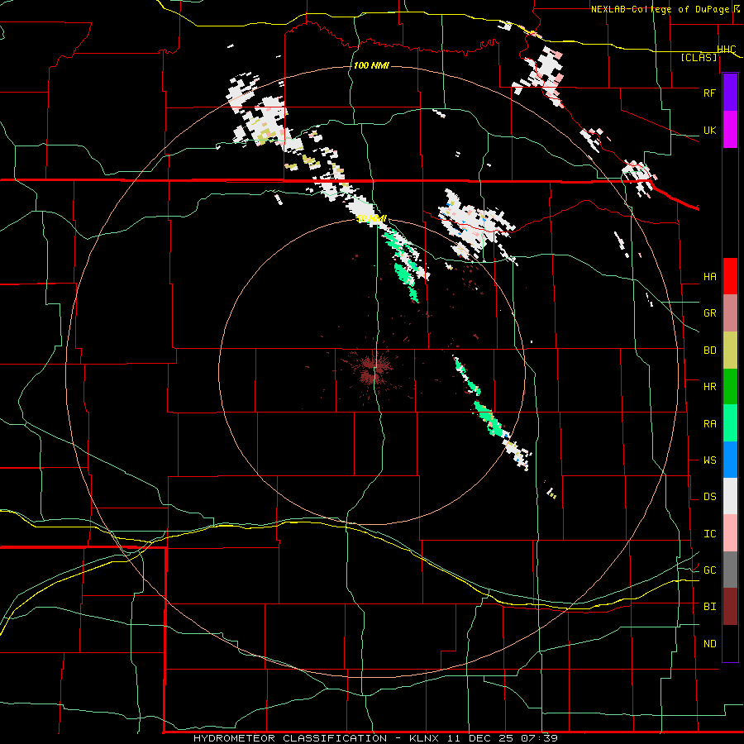Click the 'KLNX' radar site identifier

[424, 738]
